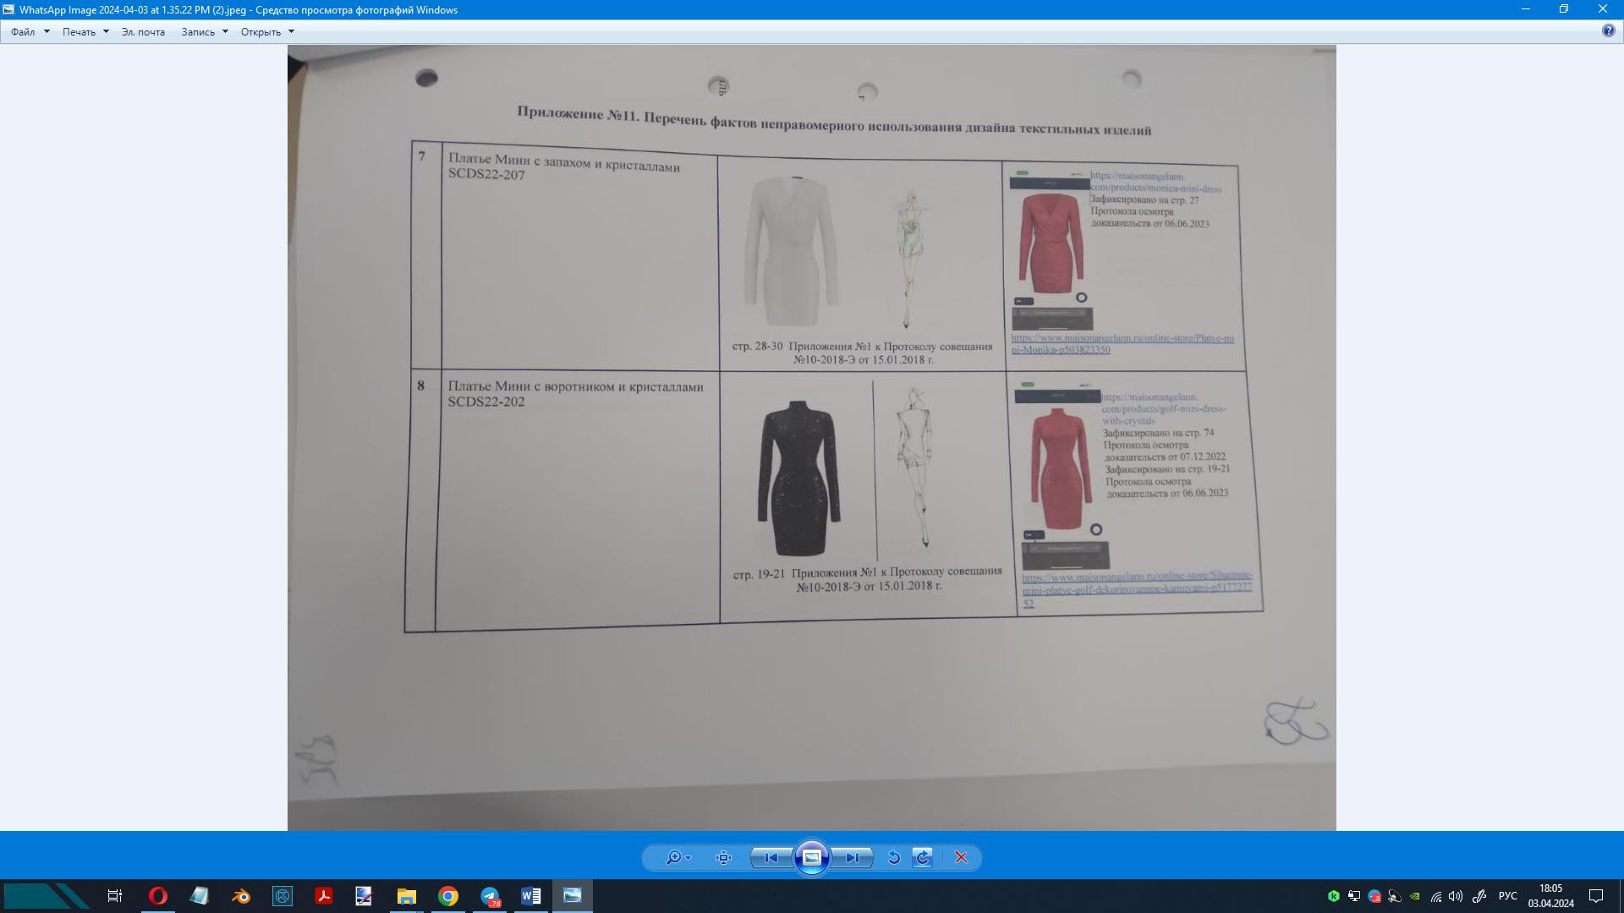Screen dimensions: 1624x913
Task: Expand the Запись dropdown
Action: (204, 32)
